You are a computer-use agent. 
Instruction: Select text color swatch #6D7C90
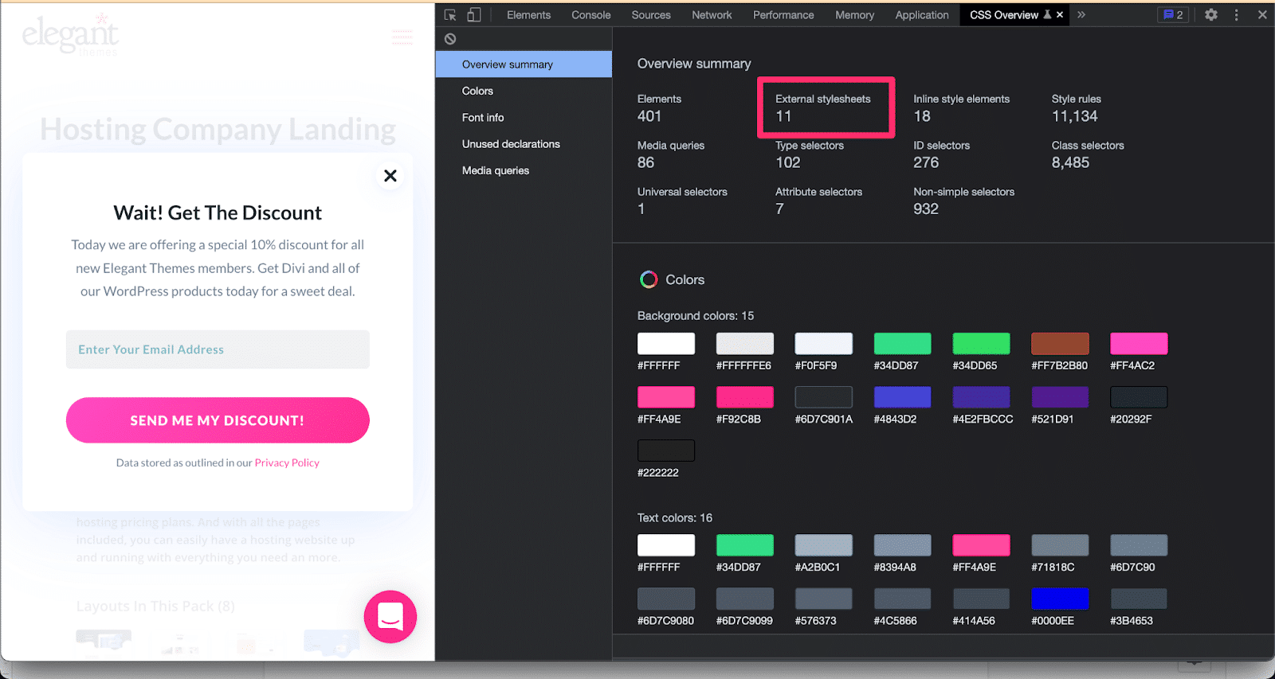click(x=1139, y=545)
